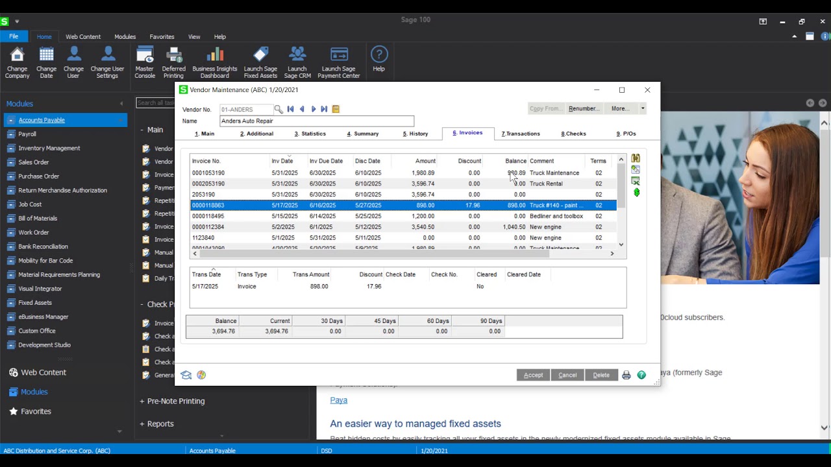Open the vendor memo notepad icon
The height and width of the screenshot is (467, 831).
pos(336,109)
